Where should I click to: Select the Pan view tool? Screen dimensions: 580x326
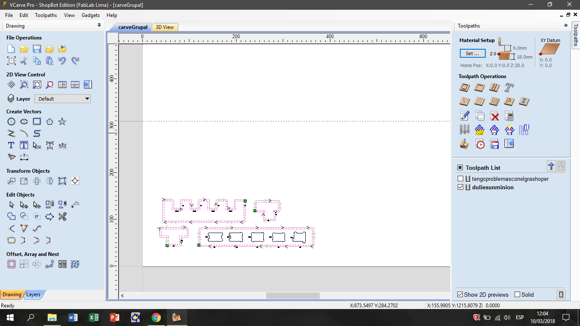tap(11, 84)
